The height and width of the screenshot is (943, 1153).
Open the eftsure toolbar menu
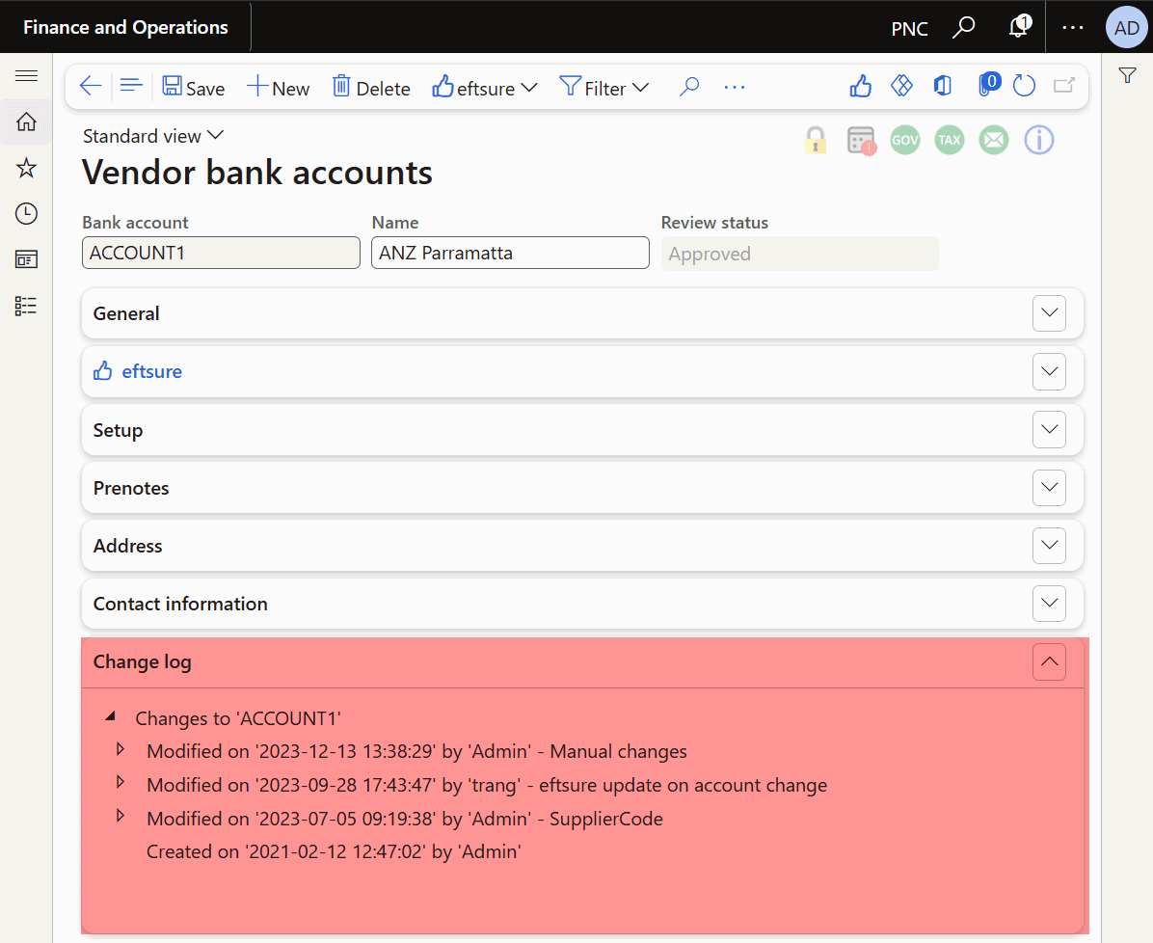click(x=485, y=87)
